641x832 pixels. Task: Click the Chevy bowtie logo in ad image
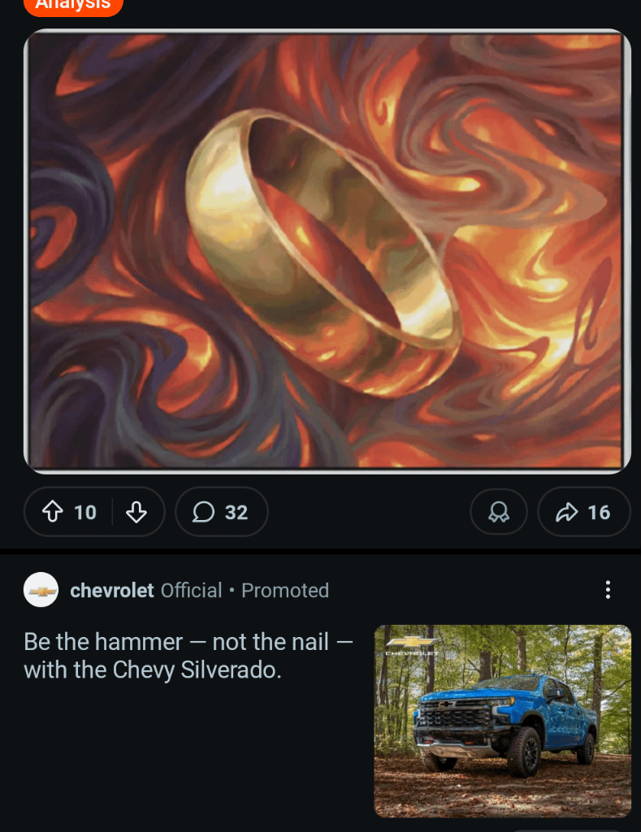click(x=411, y=643)
